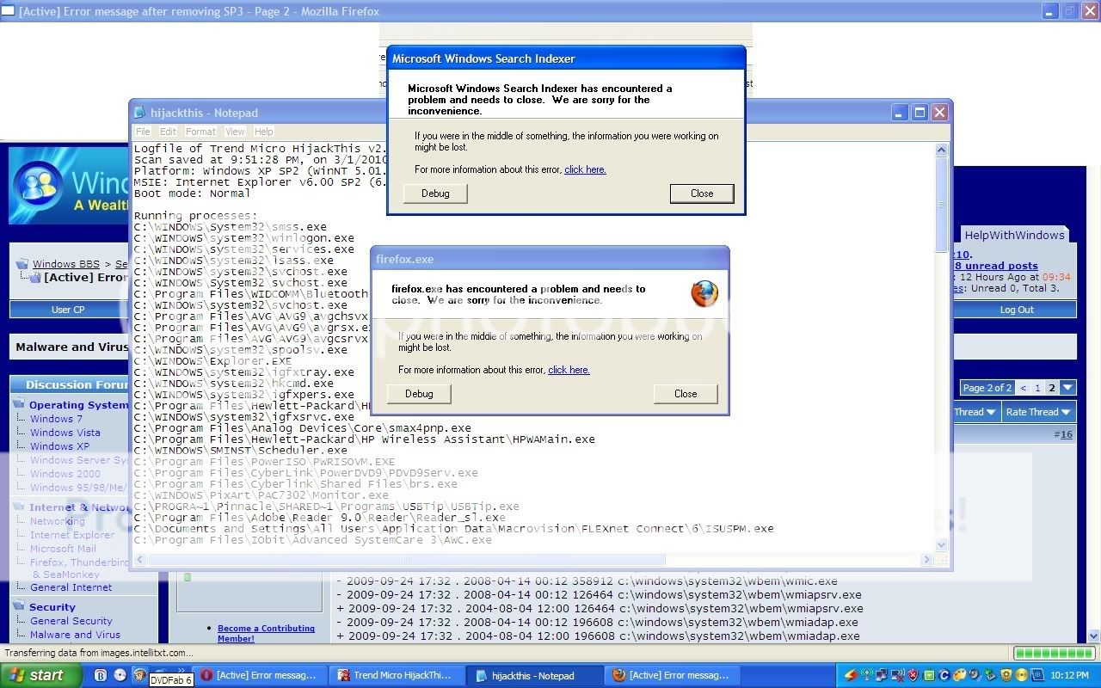Switch to the hijackthis - Notepad taskbar button

pyautogui.click(x=534, y=675)
